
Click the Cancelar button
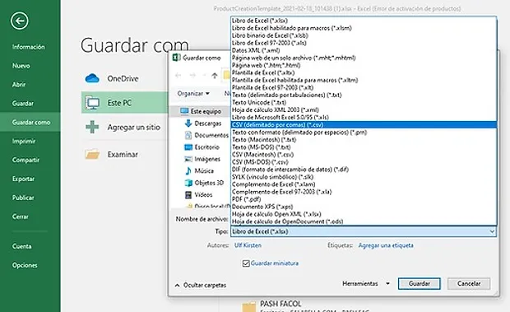[x=469, y=284]
